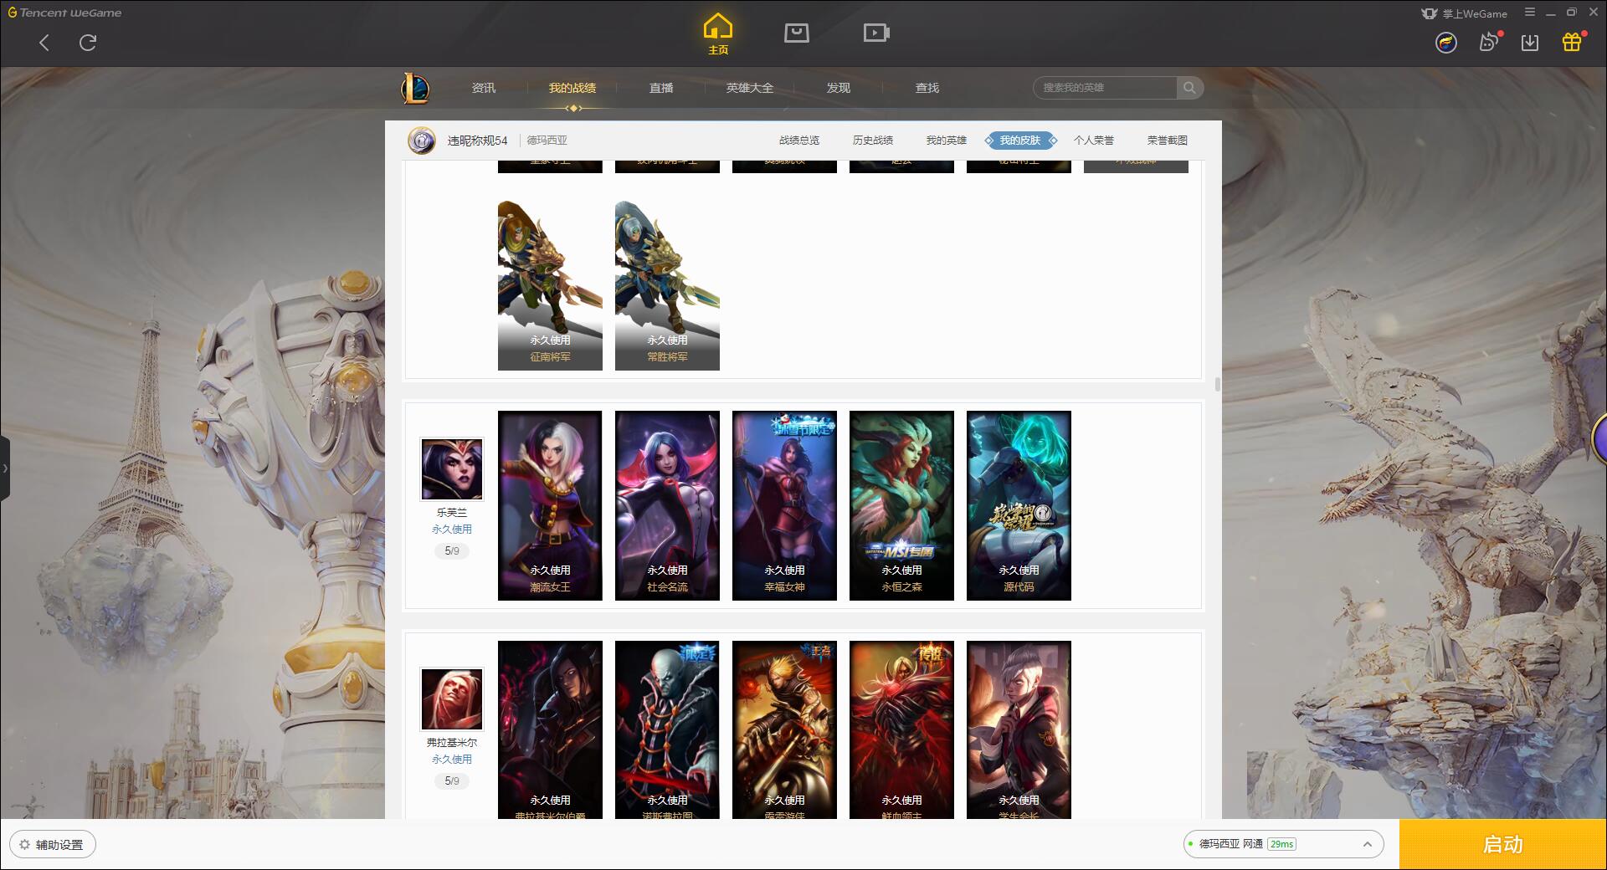
Task: Open the 我的皮肤 sub-tab
Action: tap(1020, 141)
